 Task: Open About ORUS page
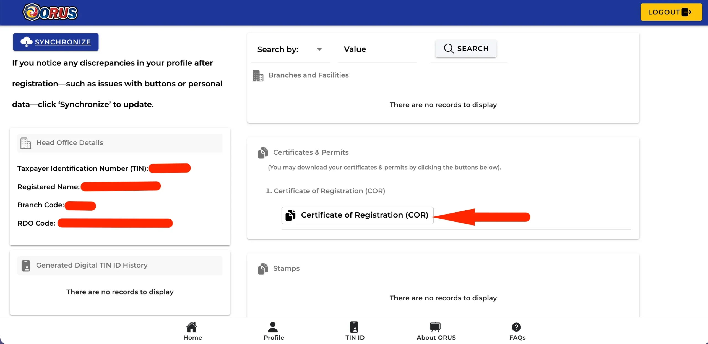(436, 331)
